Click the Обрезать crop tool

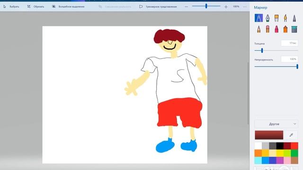pyautogui.click(x=36, y=7)
